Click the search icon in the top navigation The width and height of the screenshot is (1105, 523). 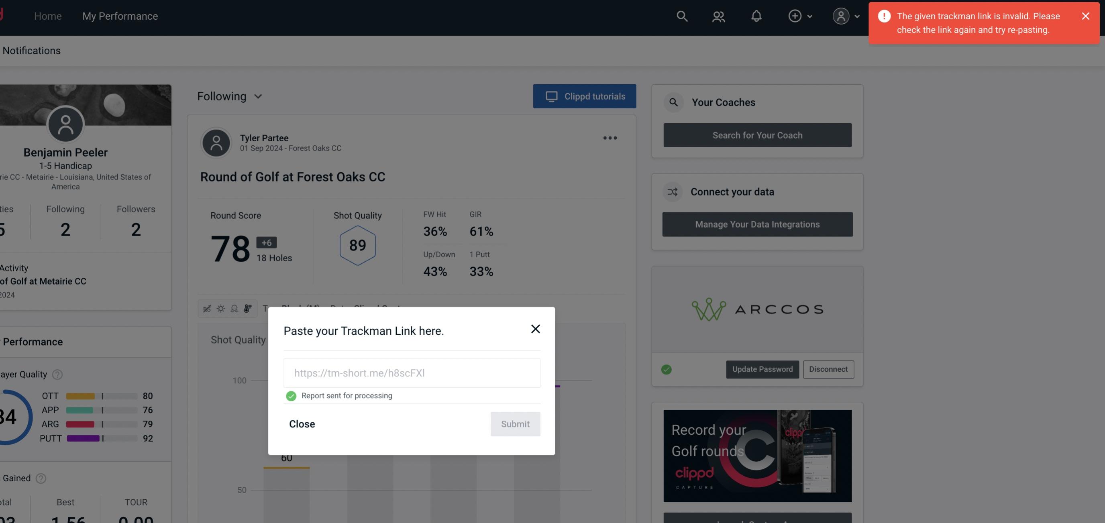681,16
